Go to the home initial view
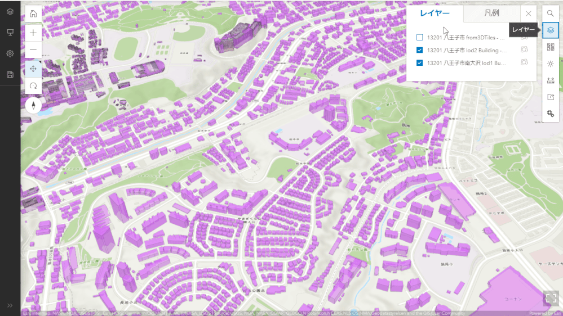Screen dimensions: 563x316 [33, 14]
